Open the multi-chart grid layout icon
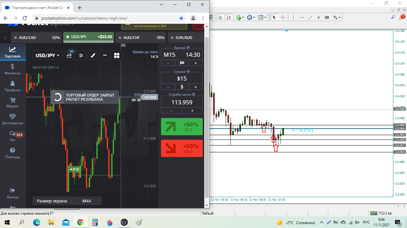 [117, 55]
